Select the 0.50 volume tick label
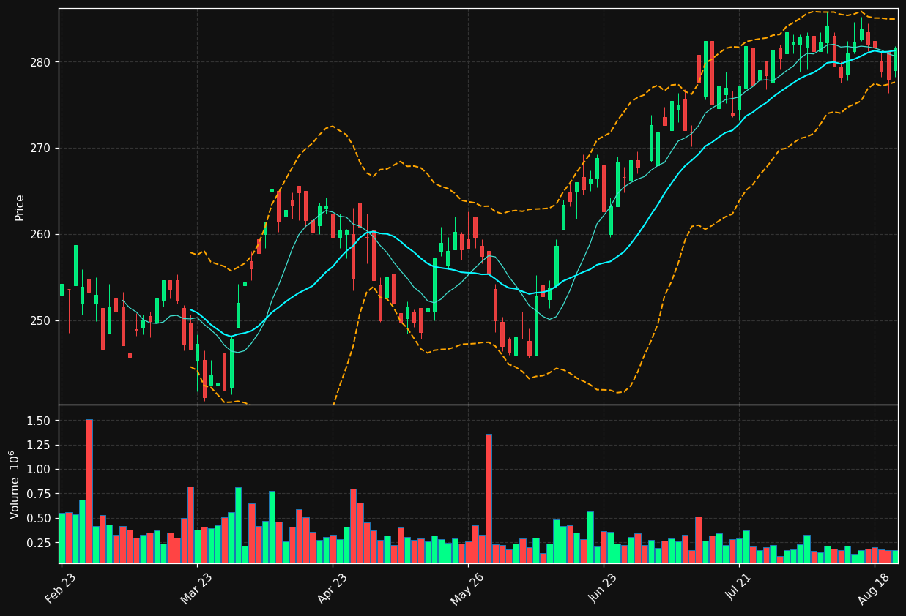 click(38, 519)
